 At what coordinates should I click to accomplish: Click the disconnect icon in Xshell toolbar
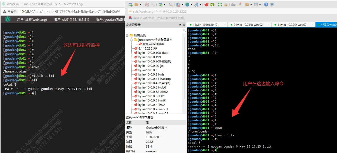[147, 5]
